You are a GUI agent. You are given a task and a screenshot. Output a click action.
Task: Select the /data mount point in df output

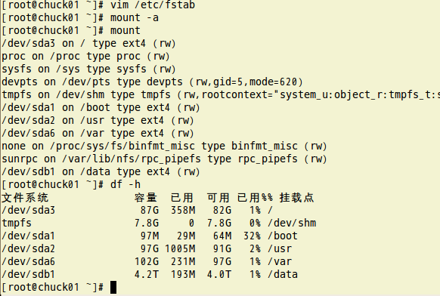tap(283, 274)
